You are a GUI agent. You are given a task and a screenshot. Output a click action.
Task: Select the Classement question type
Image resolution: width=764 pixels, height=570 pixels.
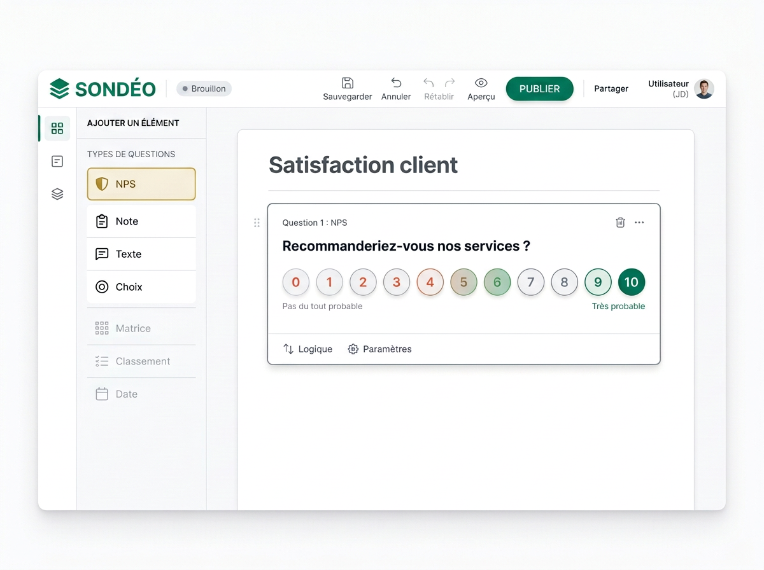141,361
